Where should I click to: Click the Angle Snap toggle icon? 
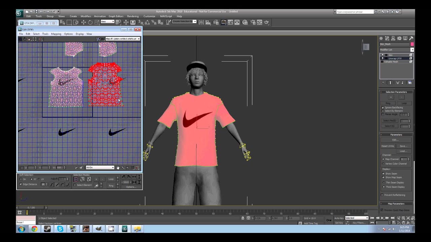[147, 22]
